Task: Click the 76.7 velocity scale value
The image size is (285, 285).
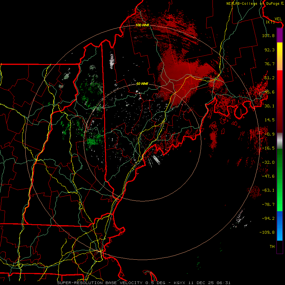Action: tap(269, 64)
